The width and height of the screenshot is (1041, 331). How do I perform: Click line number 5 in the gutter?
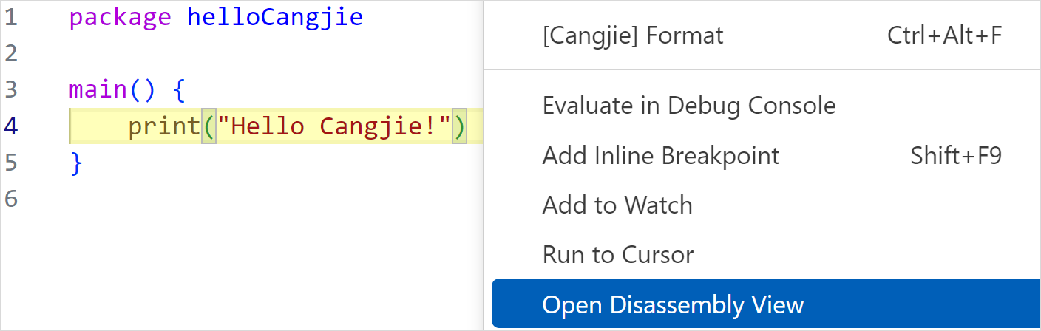pyautogui.click(x=10, y=162)
